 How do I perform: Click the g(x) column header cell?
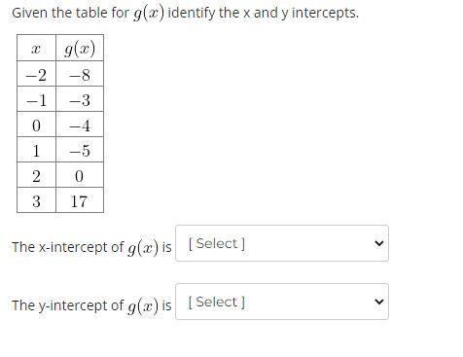(x=80, y=48)
